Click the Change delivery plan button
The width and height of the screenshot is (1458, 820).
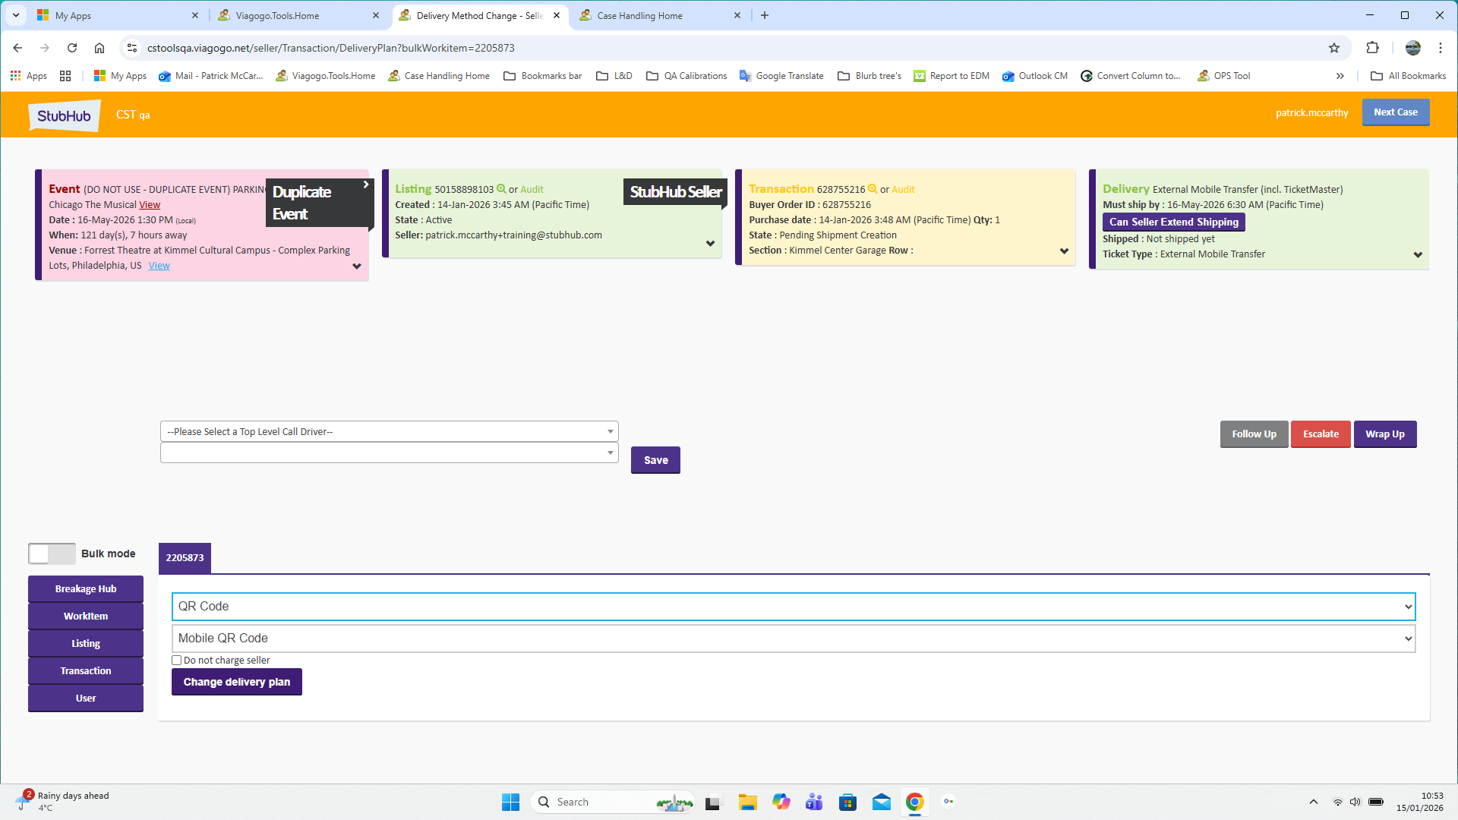point(236,682)
